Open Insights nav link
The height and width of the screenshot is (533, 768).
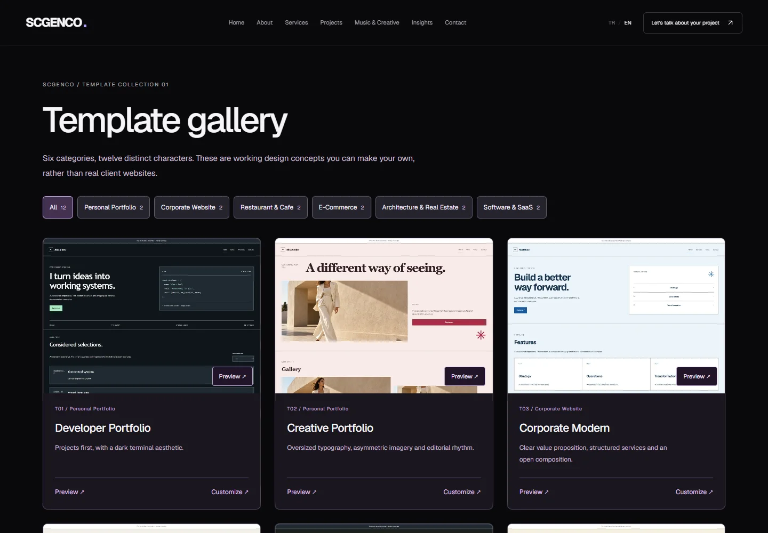click(x=422, y=22)
